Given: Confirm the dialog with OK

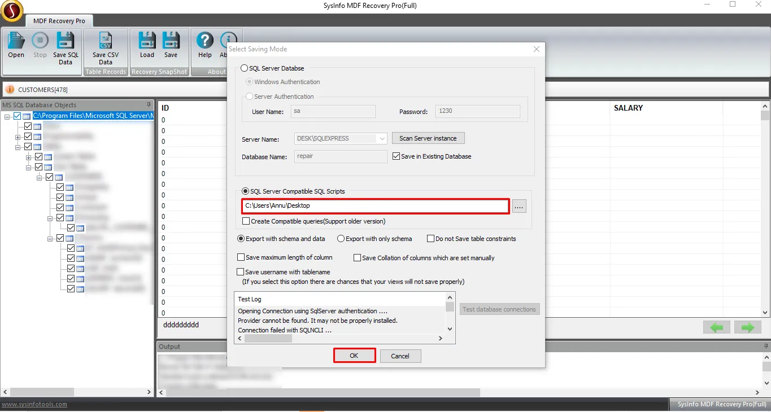Looking at the screenshot, I should coord(354,356).
